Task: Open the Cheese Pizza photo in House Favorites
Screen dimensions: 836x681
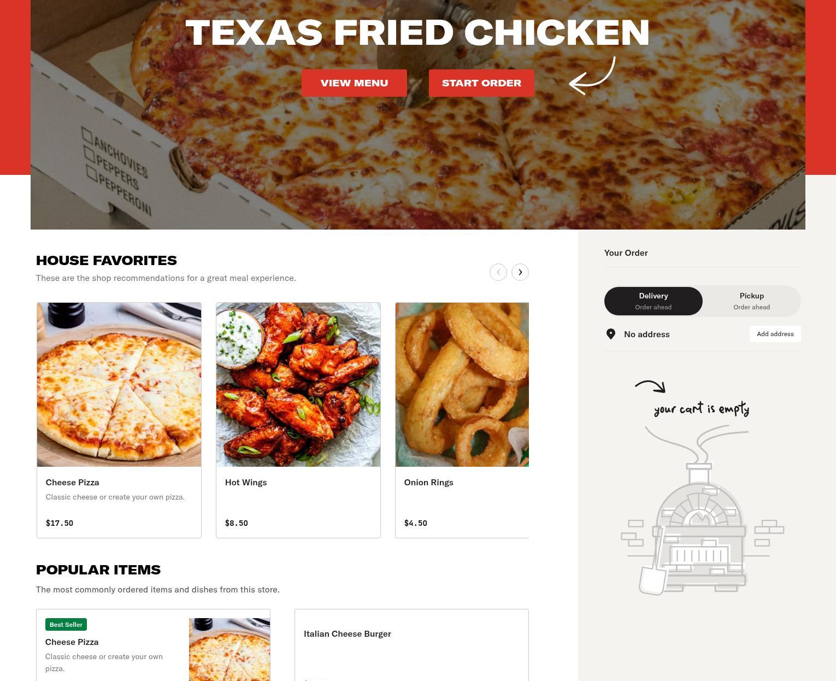Action: (119, 385)
